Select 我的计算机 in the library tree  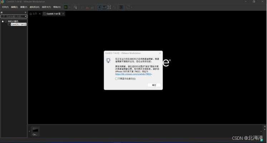13,21
